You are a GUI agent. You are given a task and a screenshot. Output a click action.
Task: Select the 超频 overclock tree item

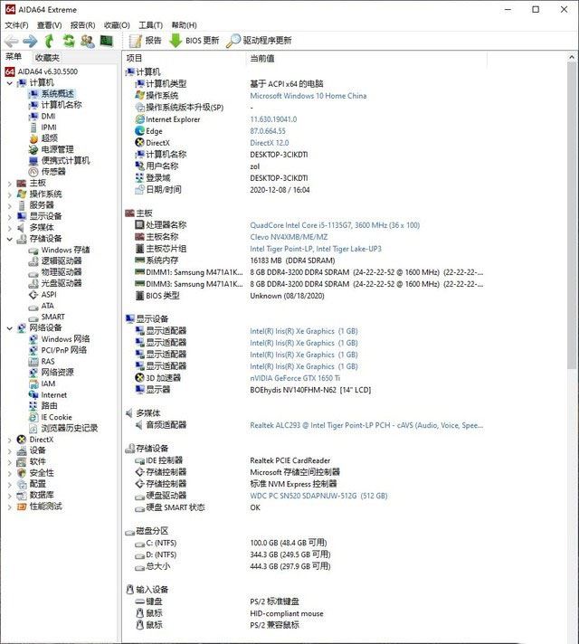(x=50, y=138)
